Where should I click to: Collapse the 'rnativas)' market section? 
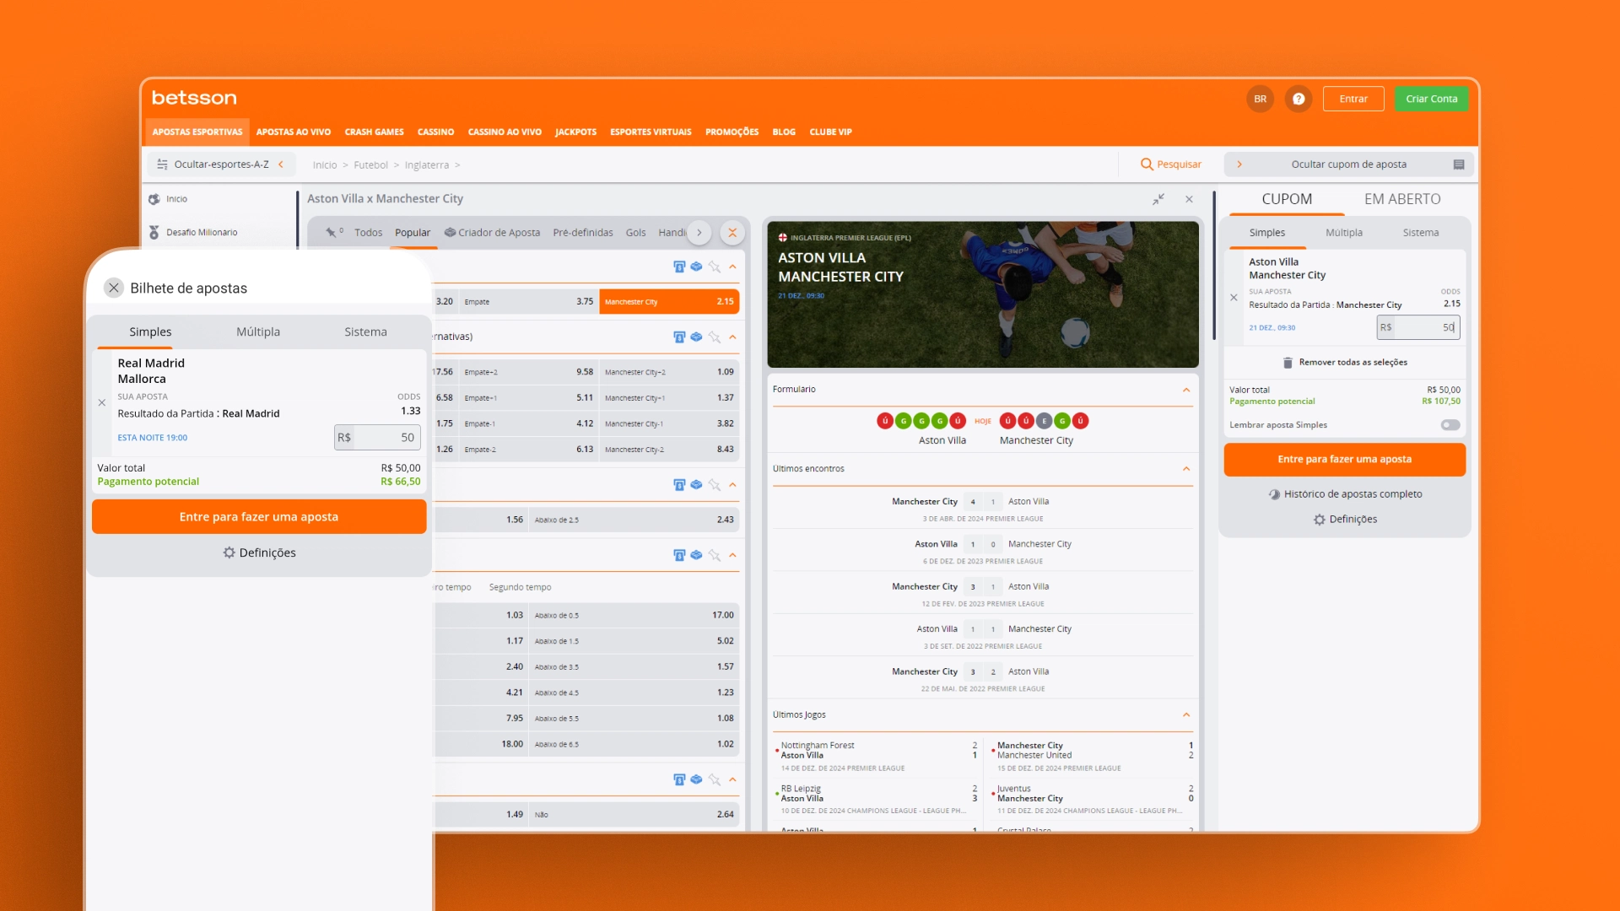732,337
